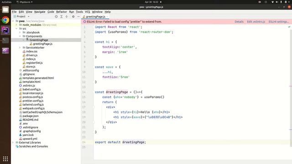The width and height of the screenshot is (292, 164).
Task: Collapse the GreentingPage folder
Action: click(x=23, y=40)
